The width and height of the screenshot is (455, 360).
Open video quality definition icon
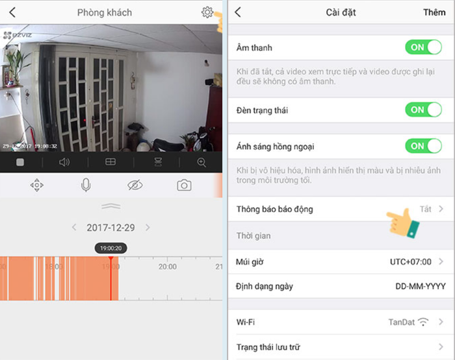[x=158, y=162]
